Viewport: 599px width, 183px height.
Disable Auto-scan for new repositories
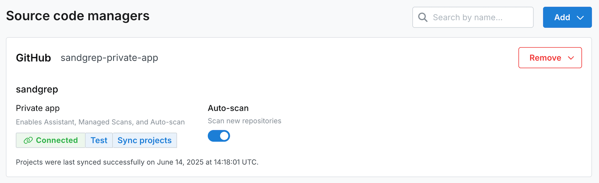click(x=219, y=136)
